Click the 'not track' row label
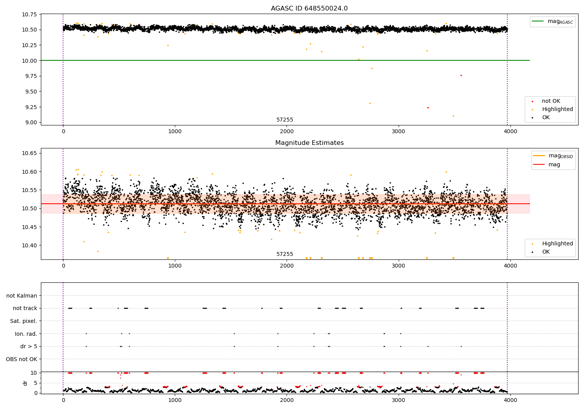Viewport: 584px width, 409px height. [25, 309]
